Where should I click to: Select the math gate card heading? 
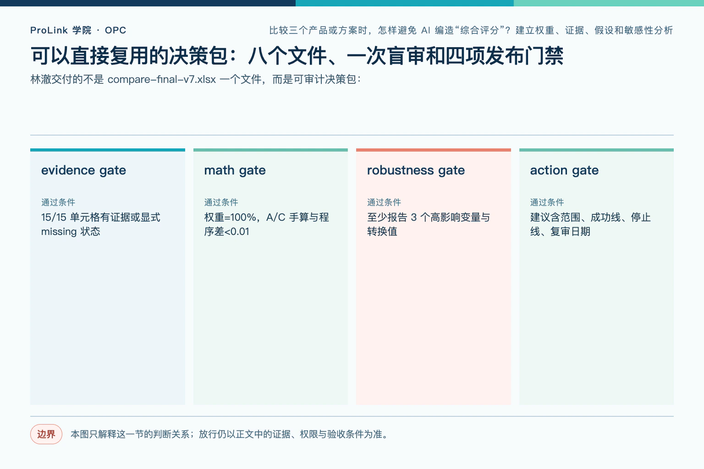coord(235,170)
